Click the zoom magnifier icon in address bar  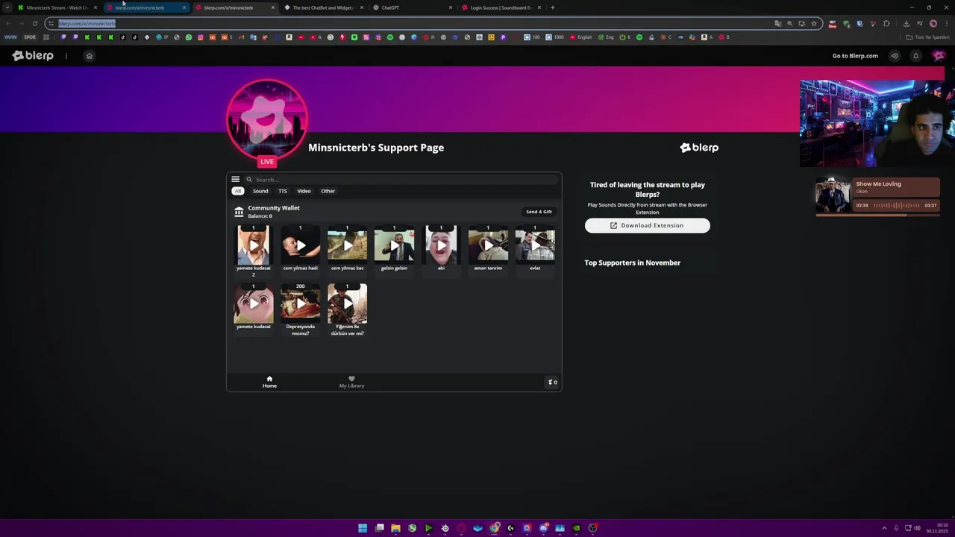click(790, 23)
